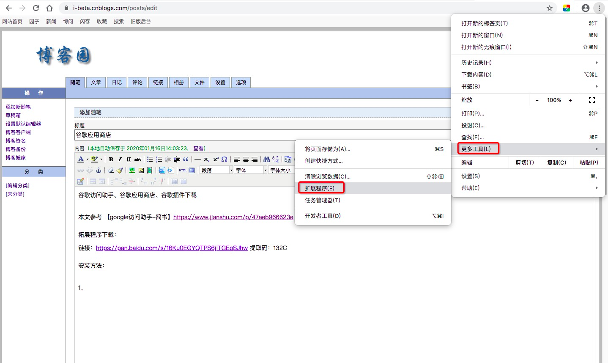This screenshot has width=608, height=363.
Task: Open the 草稿箱 sidebar link
Action: (13, 115)
